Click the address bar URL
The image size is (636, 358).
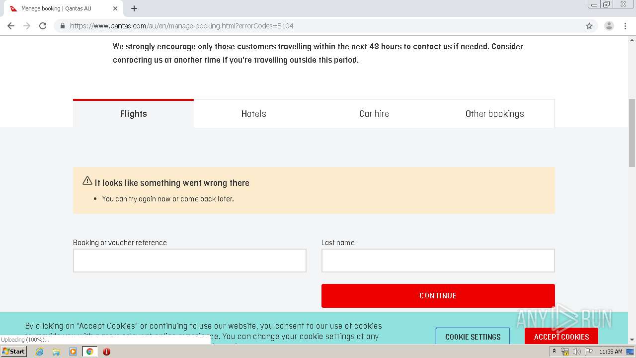pos(181,26)
